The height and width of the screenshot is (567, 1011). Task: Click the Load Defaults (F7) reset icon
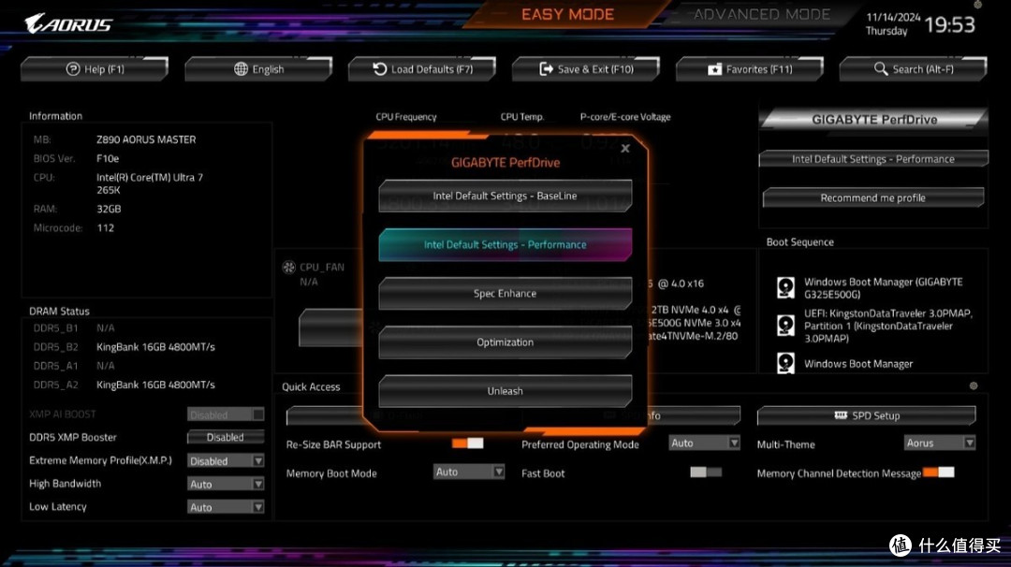click(380, 69)
